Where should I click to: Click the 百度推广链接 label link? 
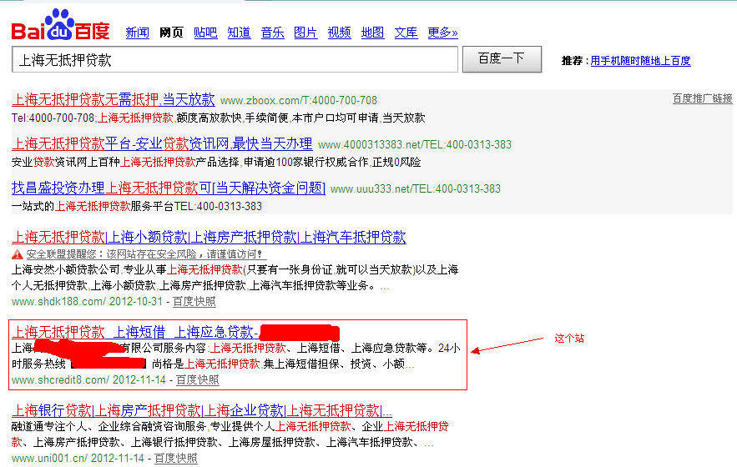point(702,98)
